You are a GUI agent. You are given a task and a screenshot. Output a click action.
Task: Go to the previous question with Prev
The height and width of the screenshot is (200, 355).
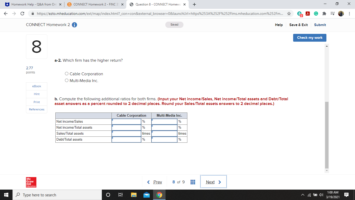tap(155, 182)
